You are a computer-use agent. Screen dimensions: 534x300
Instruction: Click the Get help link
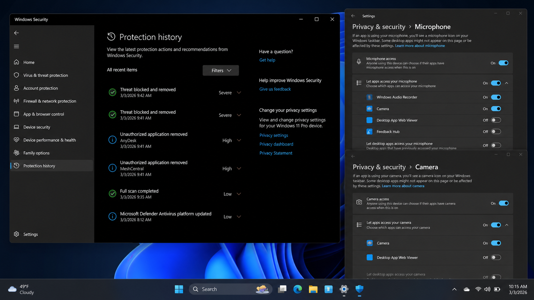click(267, 60)
